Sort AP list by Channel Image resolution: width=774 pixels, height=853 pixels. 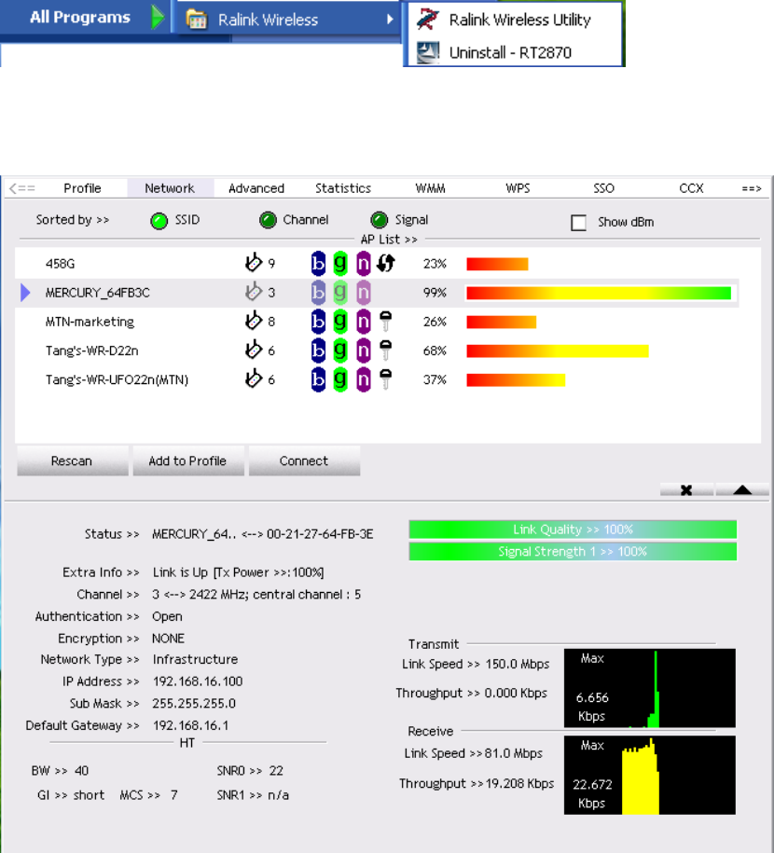pyautogui.click(x=268, y=220)
